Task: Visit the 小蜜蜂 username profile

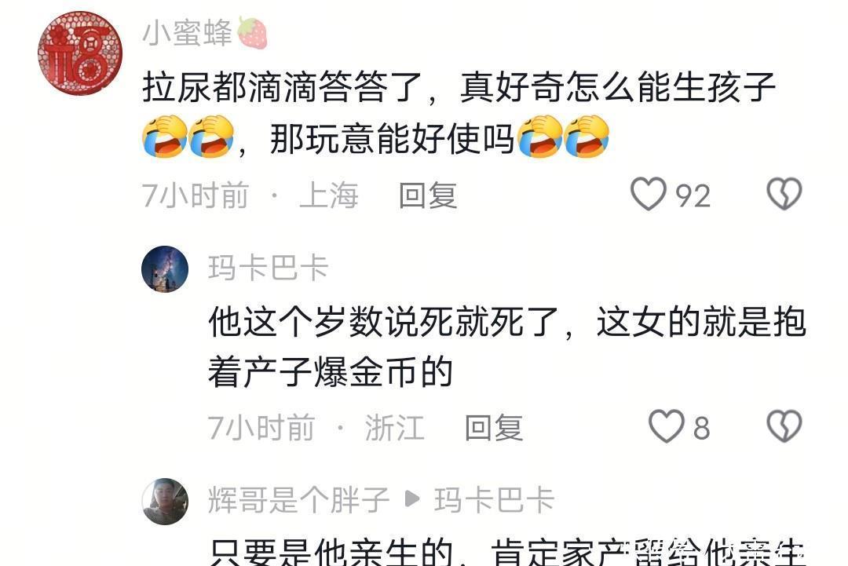Action: pyautogui.click(x=187, y=32)
